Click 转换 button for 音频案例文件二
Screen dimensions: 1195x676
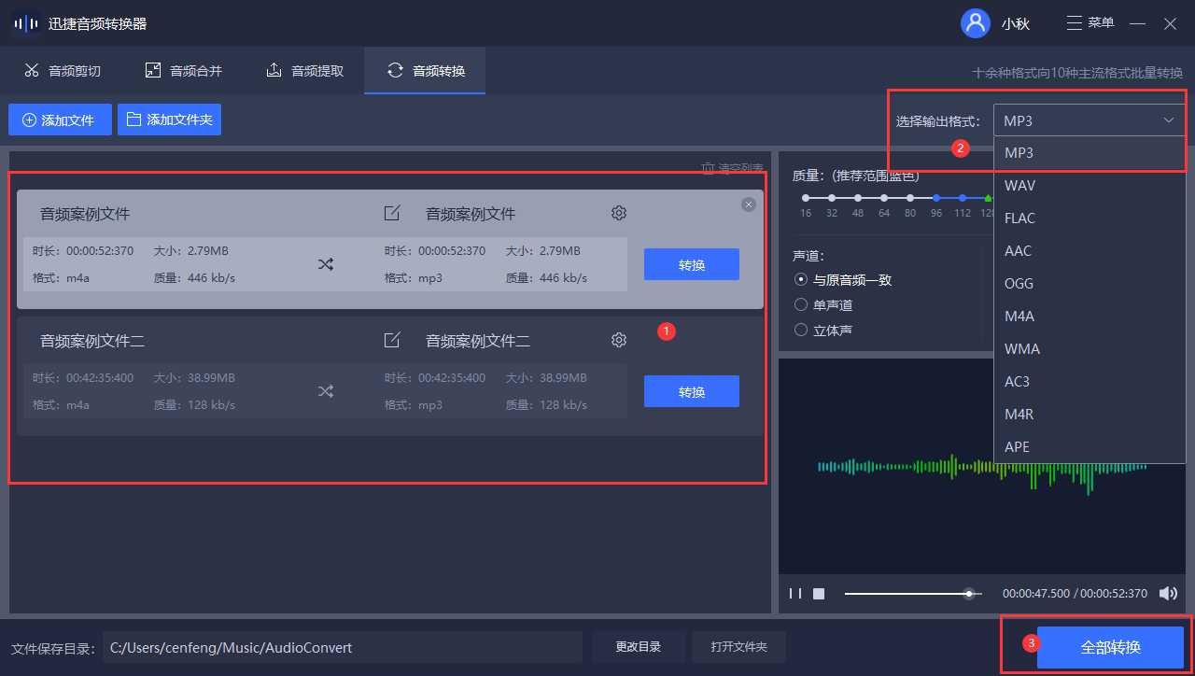(x=692, y=391)
